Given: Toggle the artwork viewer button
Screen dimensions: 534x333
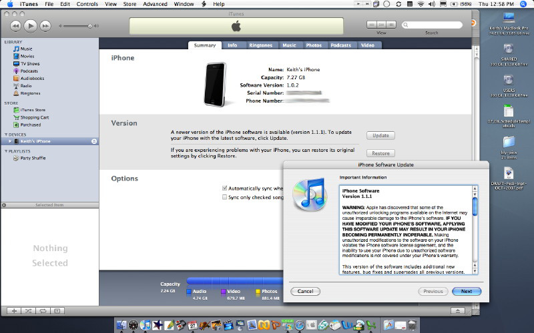Looking at the screenshot, I should (57, 311).
